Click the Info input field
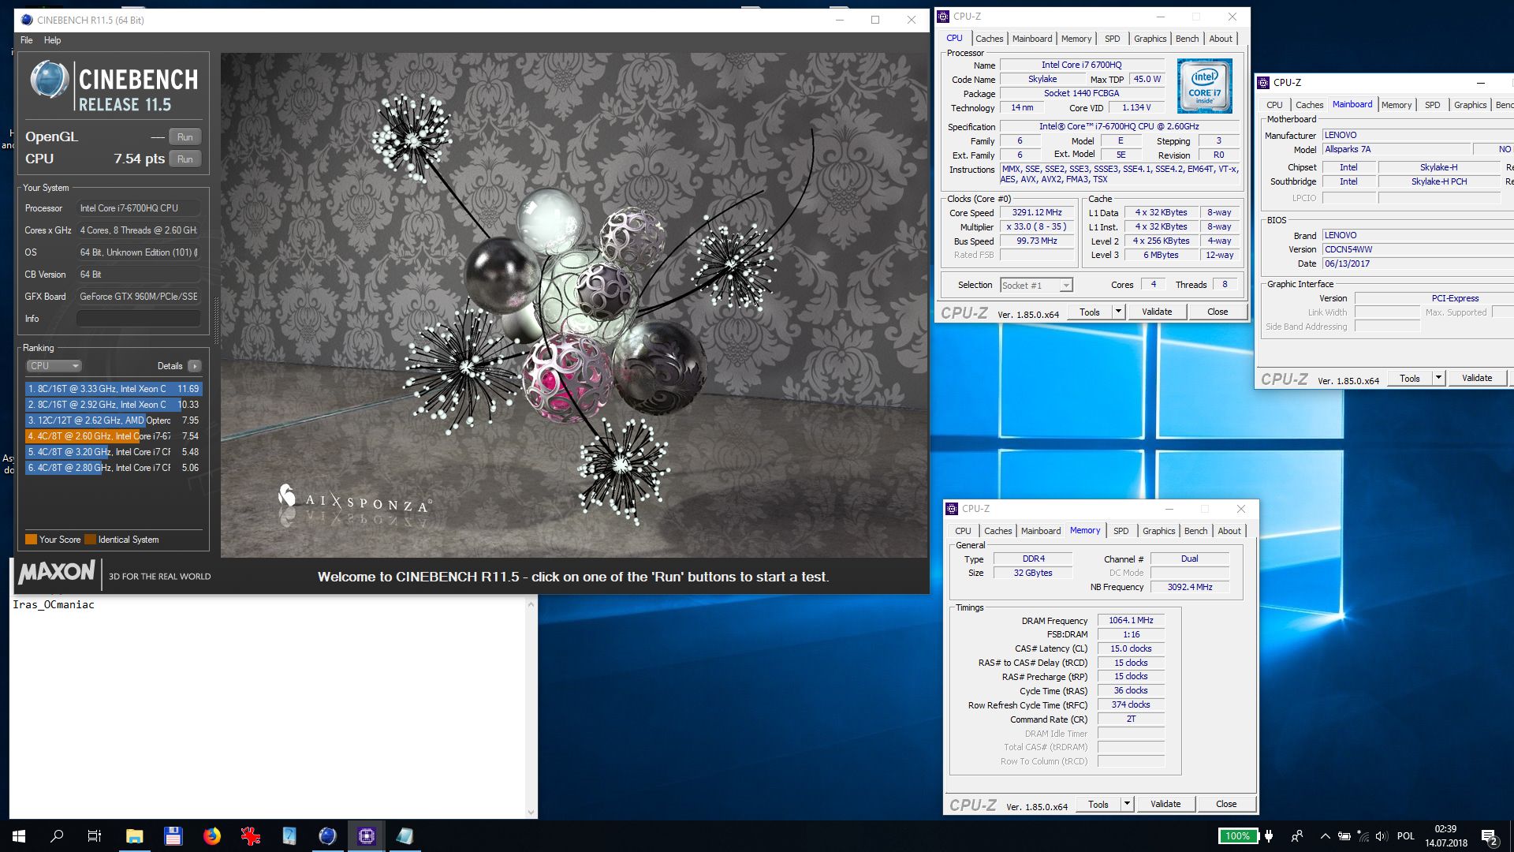This screenshot has width=1514, height=852. pyautogui.click(x=138, y=319)
